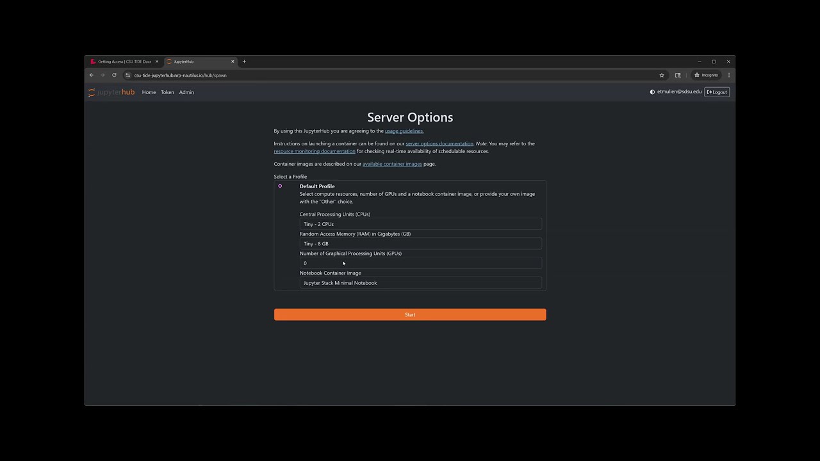The height and width of the screenshot is (461, 820).
Task: Open the available container images link
Action: click(392, 164)
